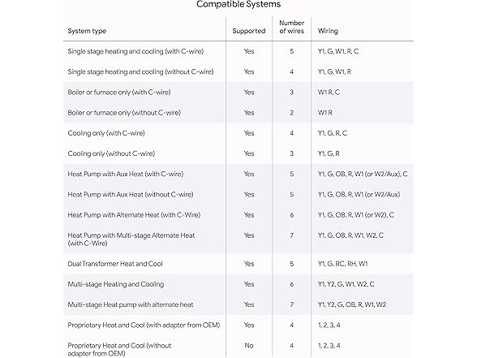Click Multi-stage Heating and Cooling row
This screenshot has width=477, height=358.
[238, 284]
